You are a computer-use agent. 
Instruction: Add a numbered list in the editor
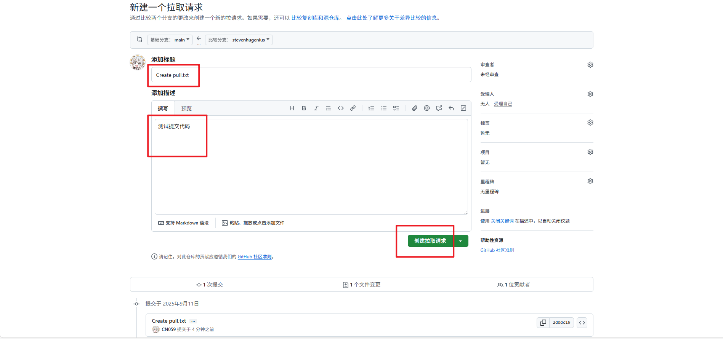tap(371, 108)
